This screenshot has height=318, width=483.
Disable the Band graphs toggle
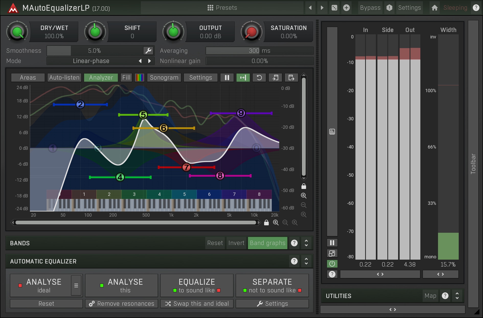pyautogui.click(x=267, y=243)
